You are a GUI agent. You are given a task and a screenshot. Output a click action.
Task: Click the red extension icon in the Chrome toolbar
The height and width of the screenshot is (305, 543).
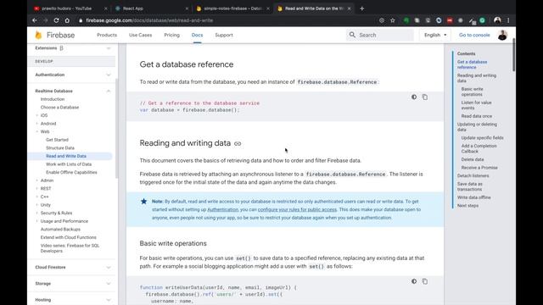point(450,20)
